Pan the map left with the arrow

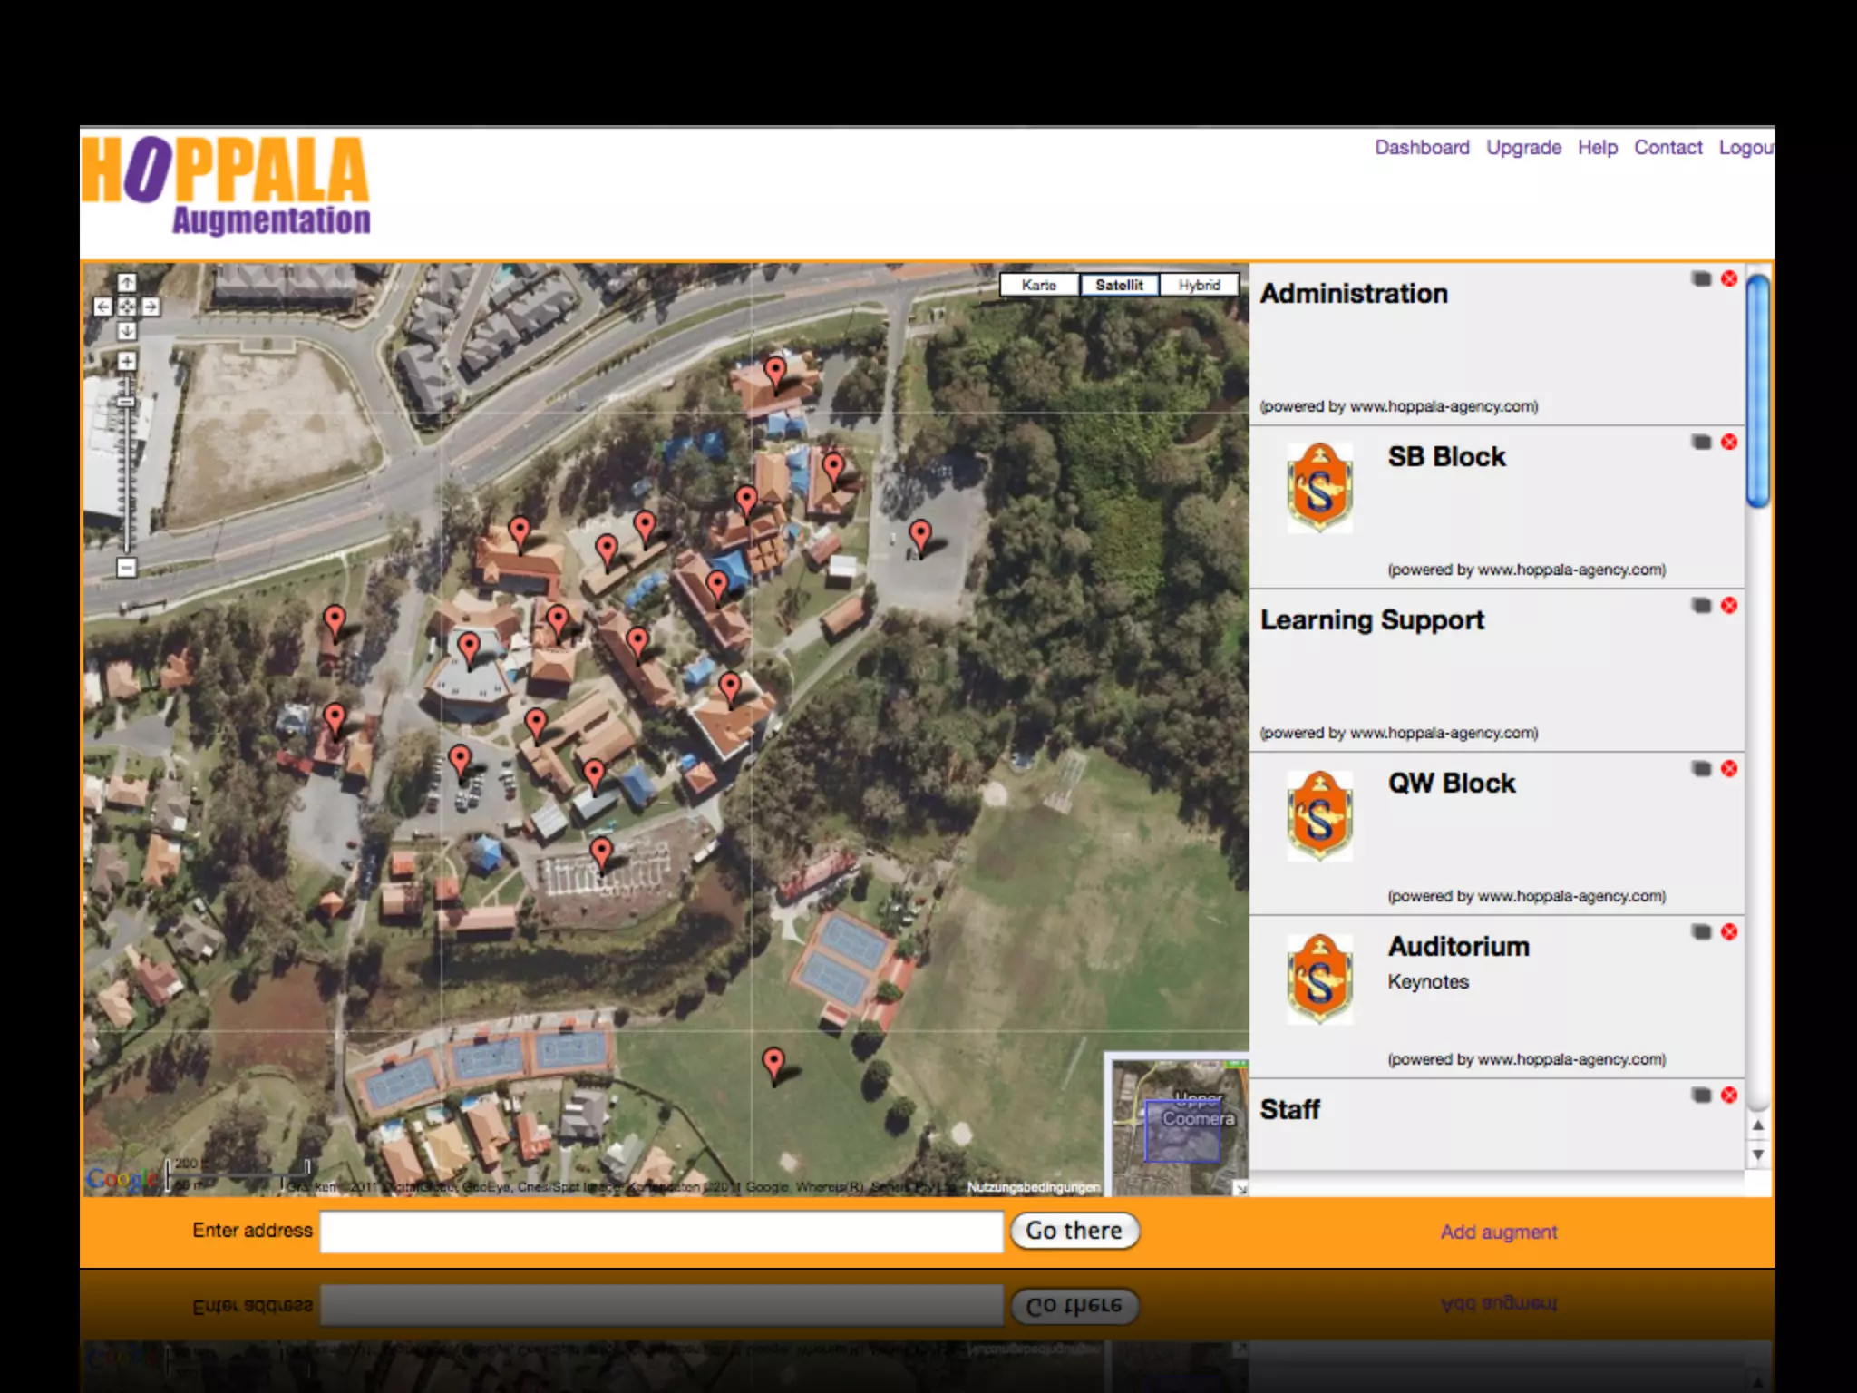pyautogui.click(x=102, y=307)
